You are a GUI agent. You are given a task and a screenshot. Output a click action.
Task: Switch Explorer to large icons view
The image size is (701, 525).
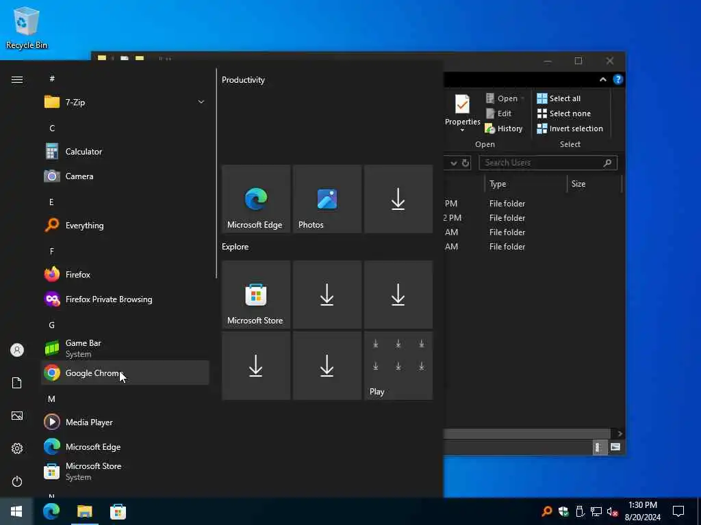click(x=615, y=447)
